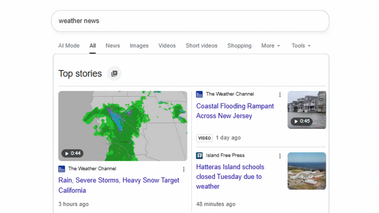Click the weather news search box

(190, 21)
